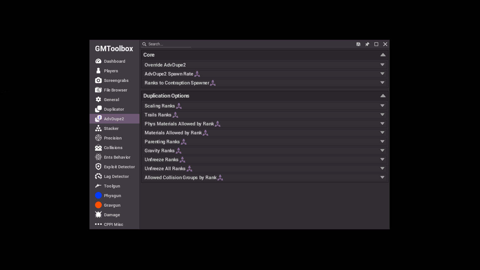
Task: Click the Materials Allowed by Rank label
Action: pos(173,133)
